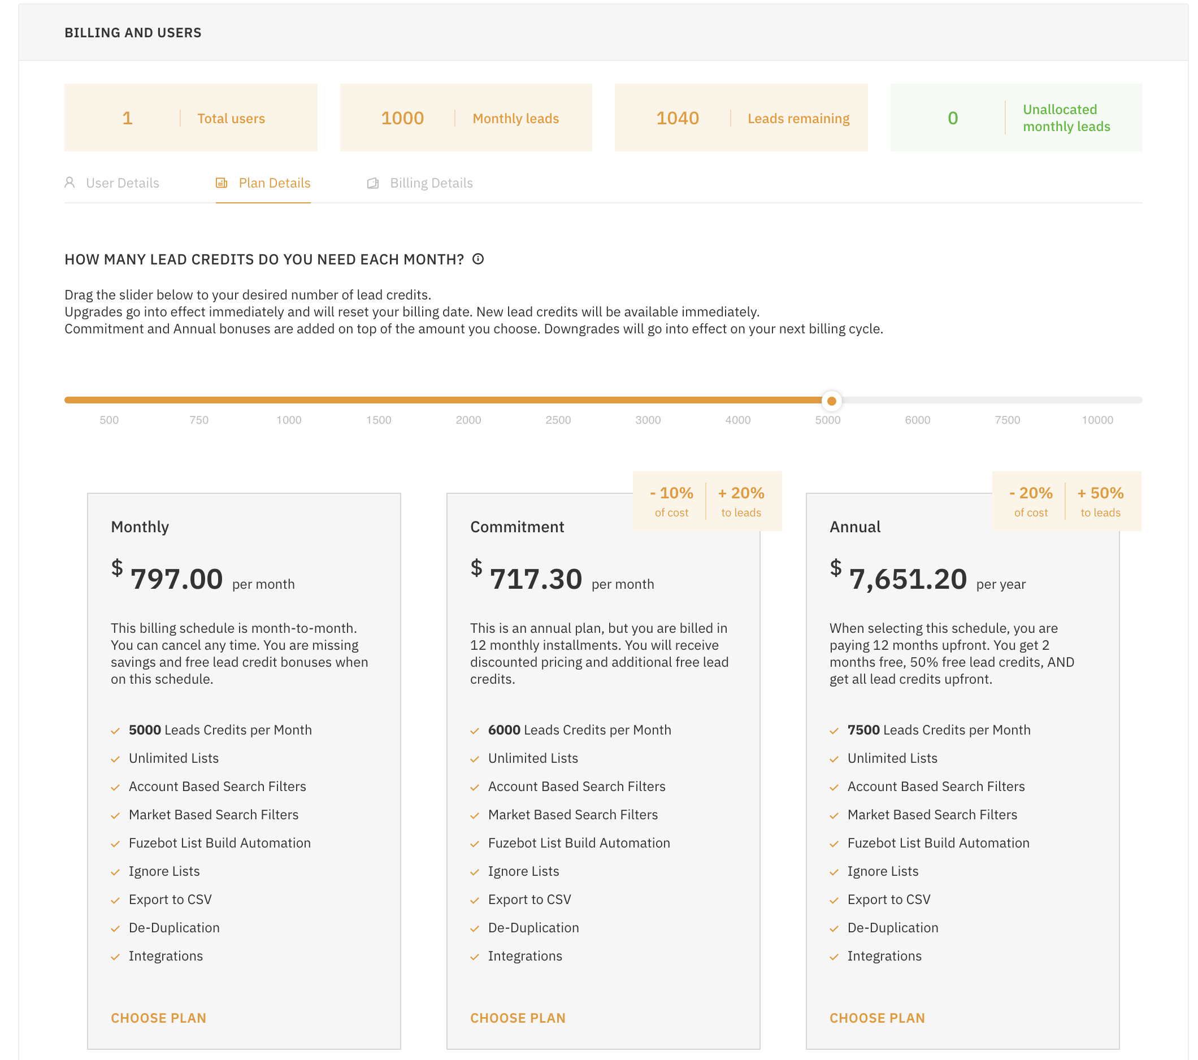Click Monthly plan's De-Duplication checkmark
Image resolution: width=1198 pixels, height=1060 pixels.
(x=115, y=928)
